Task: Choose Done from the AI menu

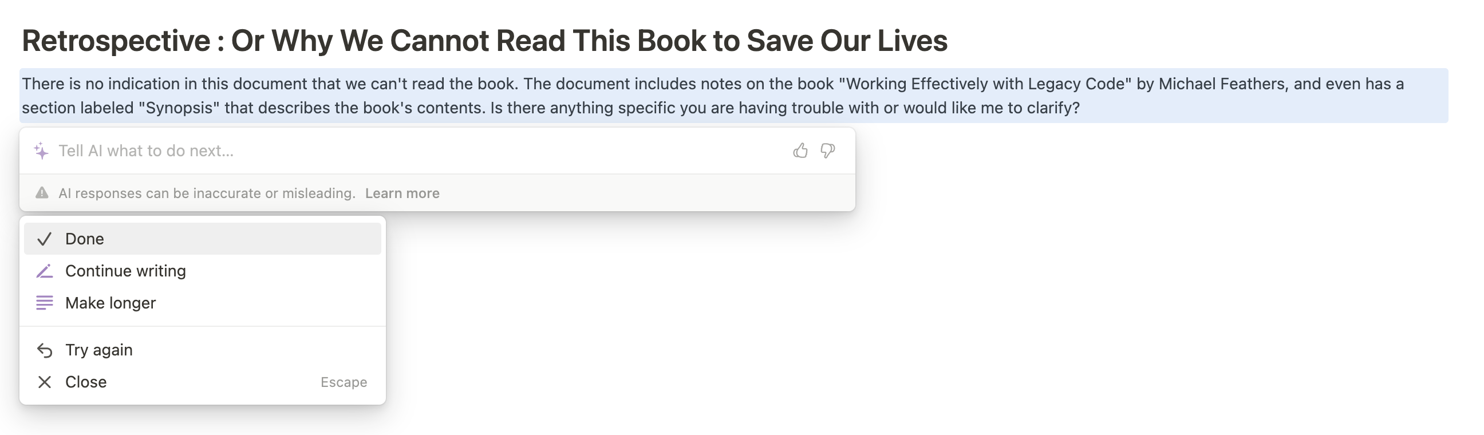Action: click(84, 239)
